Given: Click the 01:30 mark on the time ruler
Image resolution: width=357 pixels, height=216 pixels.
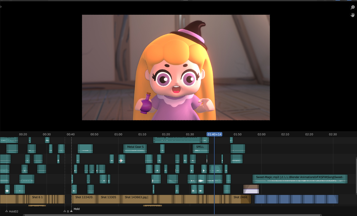Looking at the screenshot, I should (x=190, y=134).
